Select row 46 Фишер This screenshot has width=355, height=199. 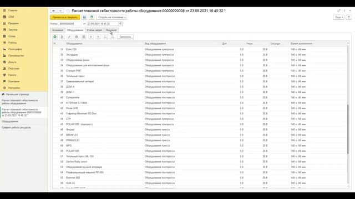pyautogui.click(x=200, y=129)
